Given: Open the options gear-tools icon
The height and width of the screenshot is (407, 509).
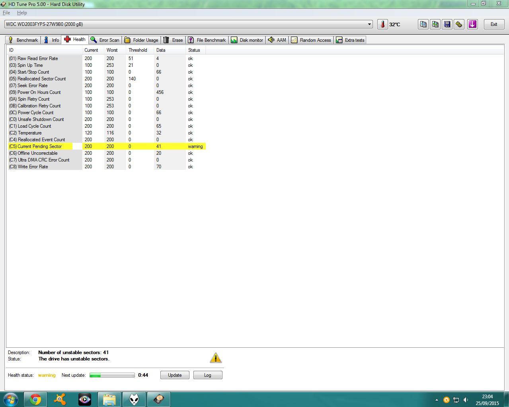Looking at the screenshot, I should (459, 24).
